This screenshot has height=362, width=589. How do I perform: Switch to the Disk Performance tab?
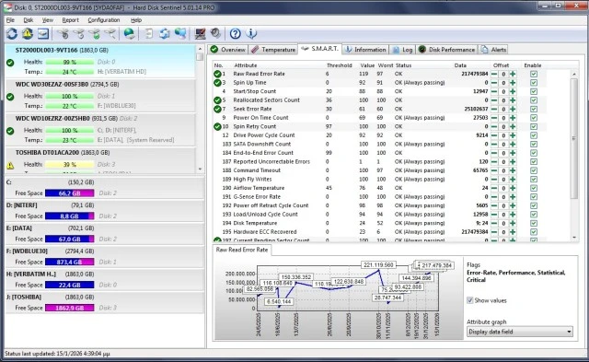pyautogui.click(x=447, y=50)
